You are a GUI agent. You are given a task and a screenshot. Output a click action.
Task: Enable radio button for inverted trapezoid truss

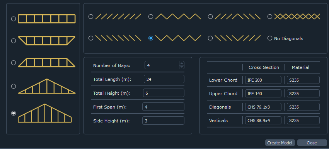click(14, 41)
